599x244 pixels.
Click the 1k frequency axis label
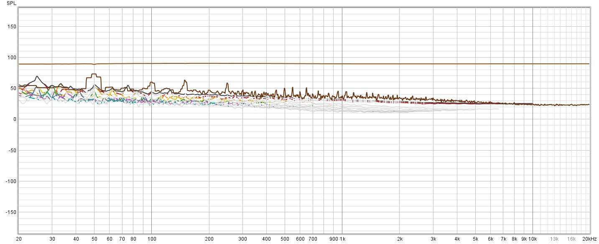click(x=342, y=239)
